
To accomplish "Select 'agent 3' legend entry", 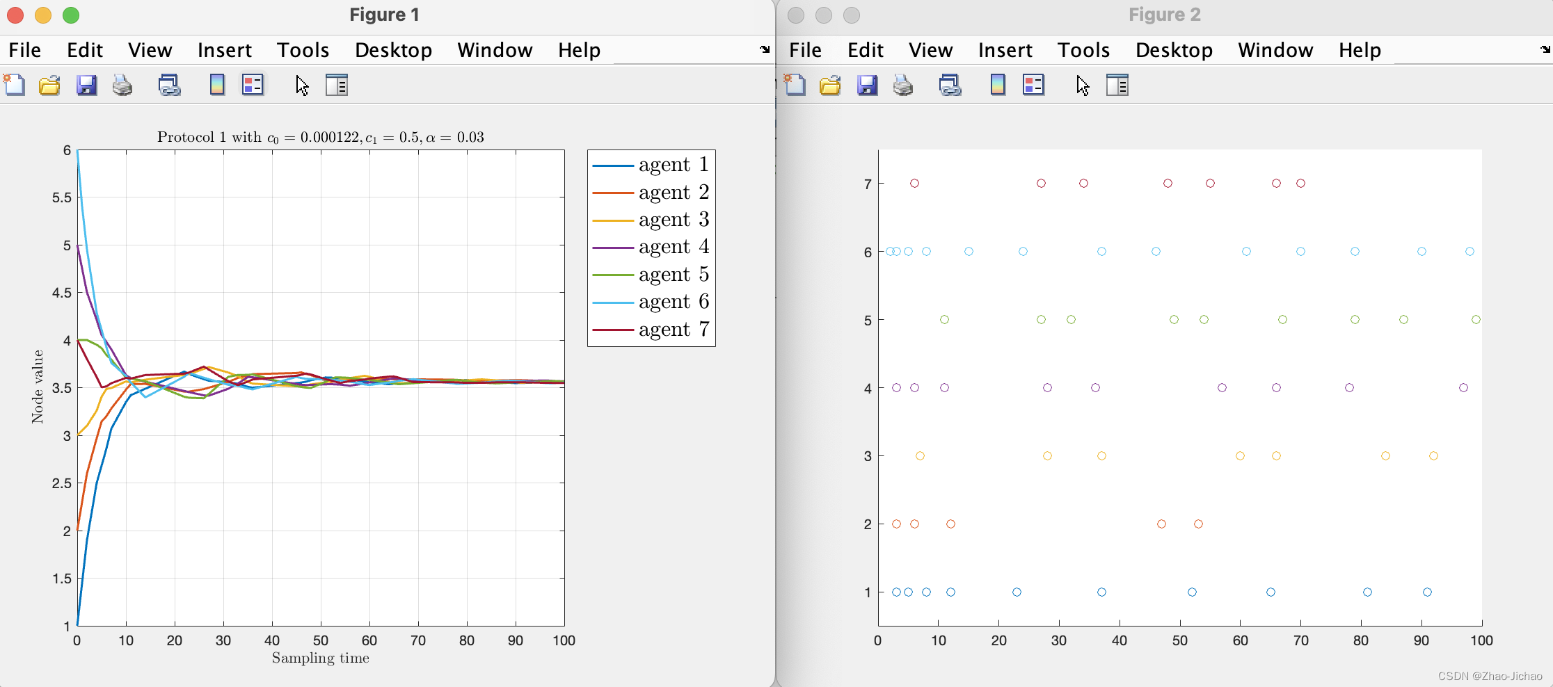I will (x=651, y=220).
